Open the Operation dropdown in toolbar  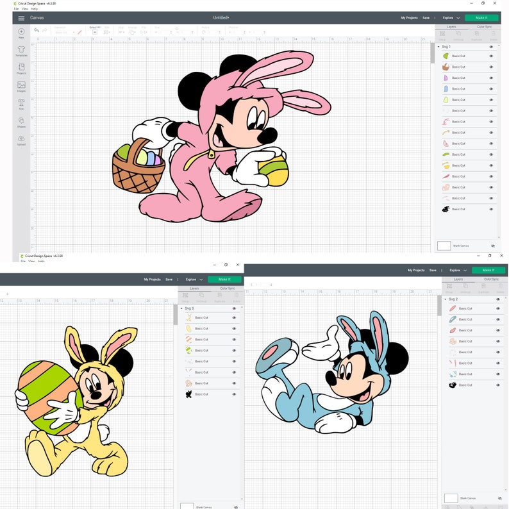coord(65,33)
